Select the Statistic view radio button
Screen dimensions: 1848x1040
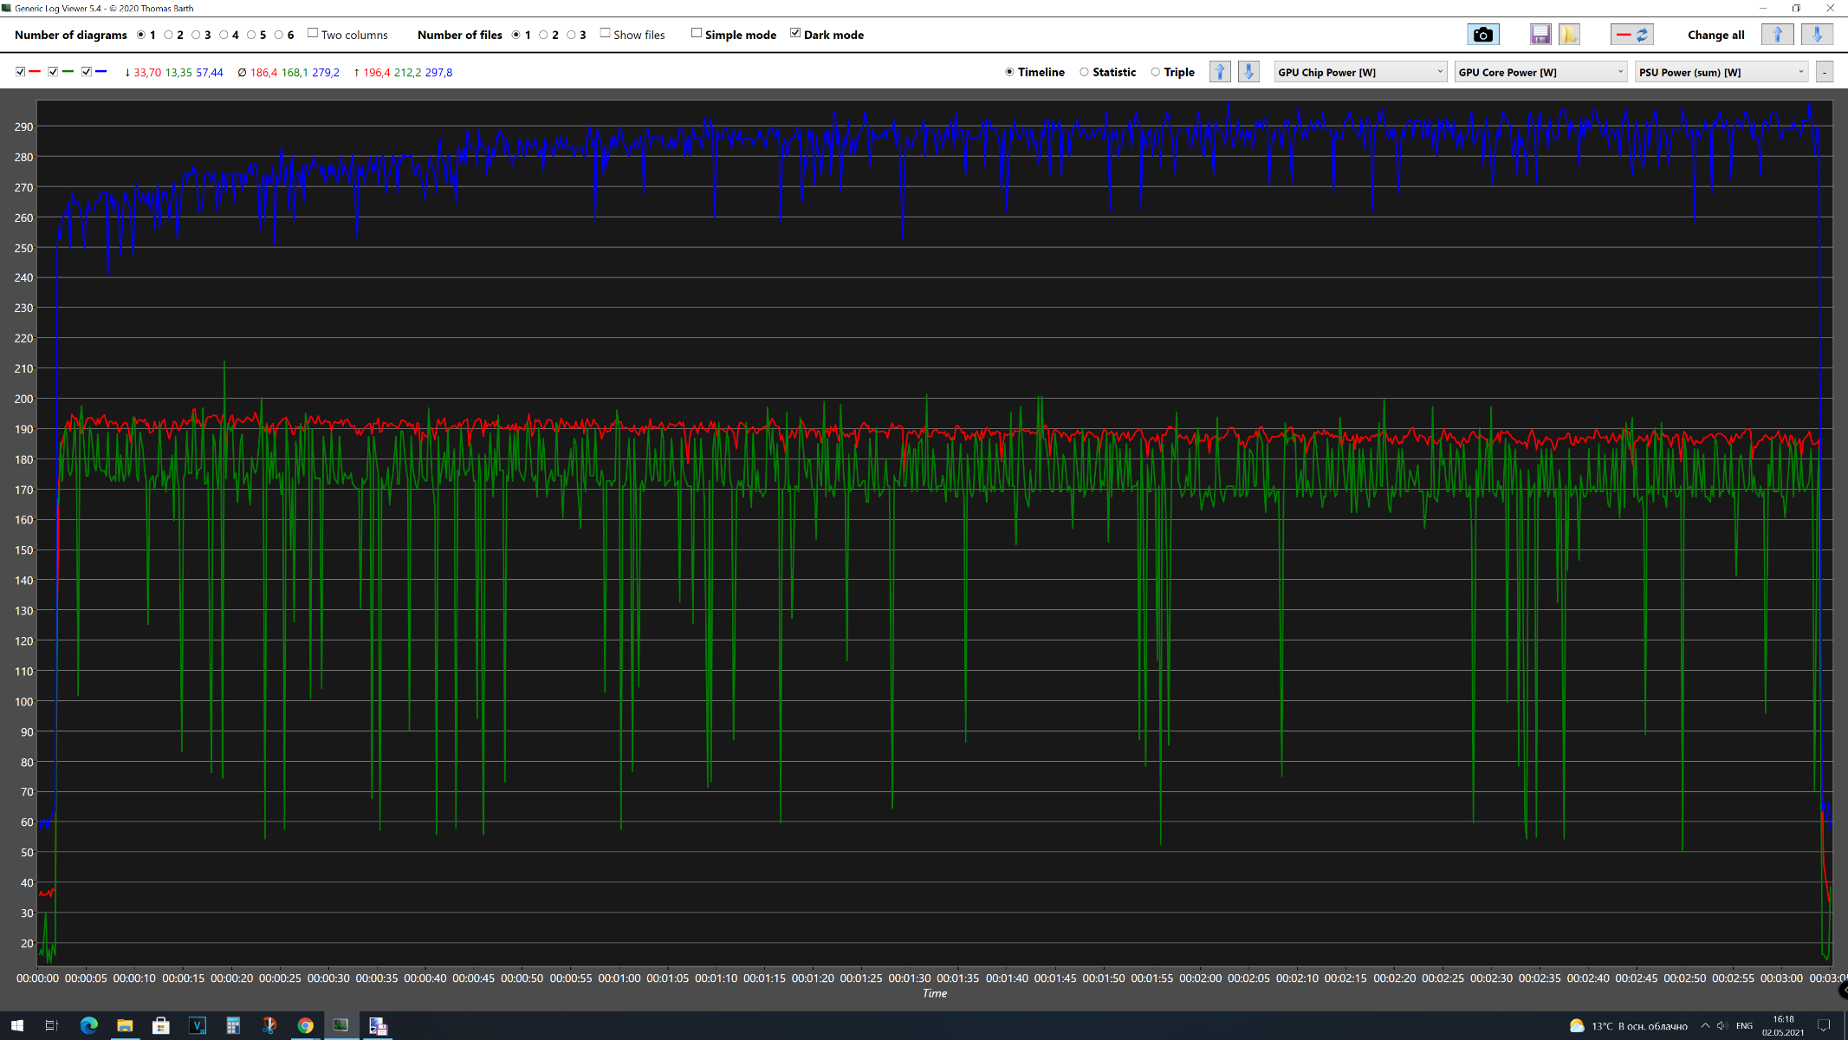tap(1084, 72)
